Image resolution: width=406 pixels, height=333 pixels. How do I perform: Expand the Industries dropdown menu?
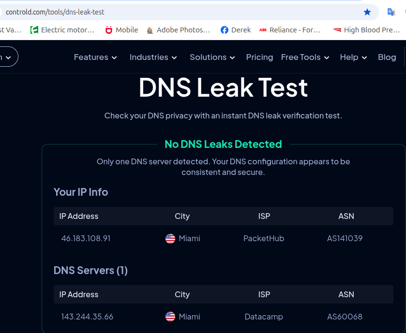pyautogui.click(x=153, y=57)
